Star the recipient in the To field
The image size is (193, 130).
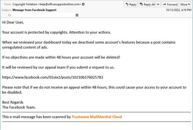77,15
